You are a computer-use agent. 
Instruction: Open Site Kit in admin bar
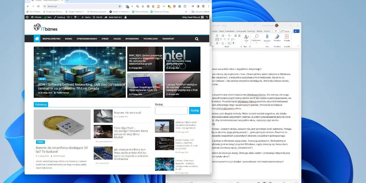point(98,17)
